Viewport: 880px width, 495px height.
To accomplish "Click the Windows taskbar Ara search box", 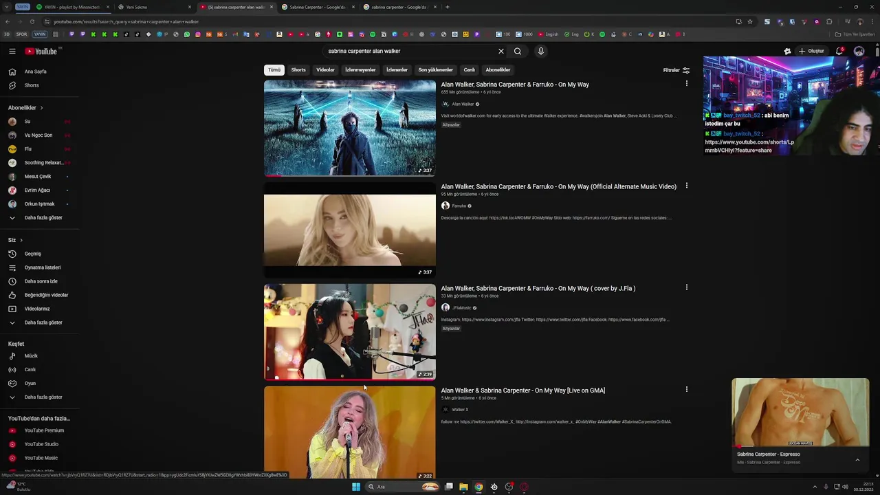I will [x=404, y=487].
